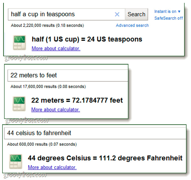Follow 'More about calculator' under the meters result
The width and height of the screenshot is (191, 180).
tap(55, 110)
